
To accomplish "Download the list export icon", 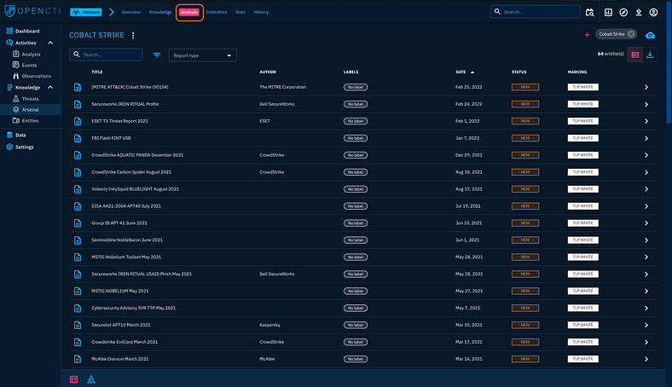I will [x=650, y=55].
